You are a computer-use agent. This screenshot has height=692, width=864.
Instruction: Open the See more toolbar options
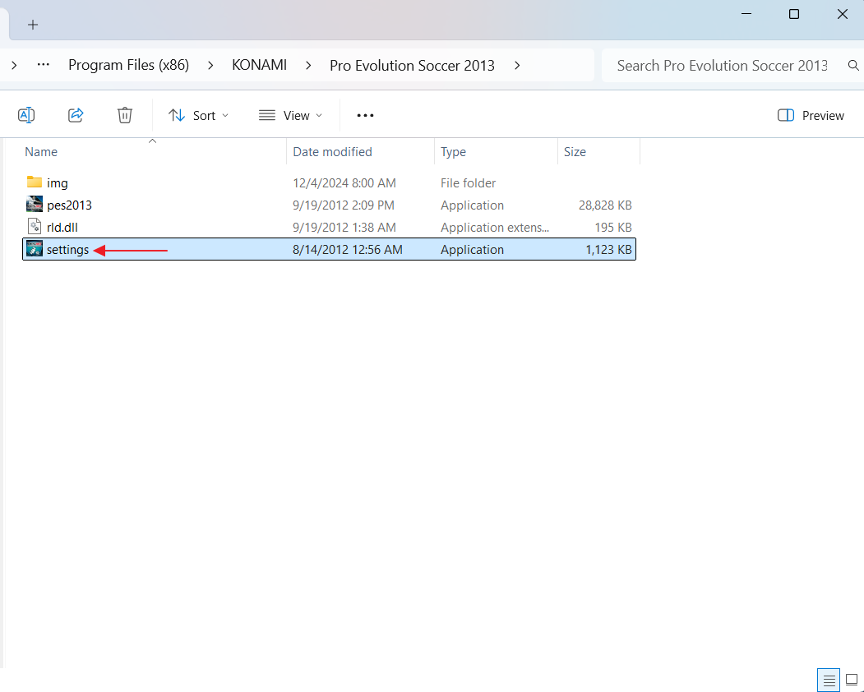click(x=365, y=115)
